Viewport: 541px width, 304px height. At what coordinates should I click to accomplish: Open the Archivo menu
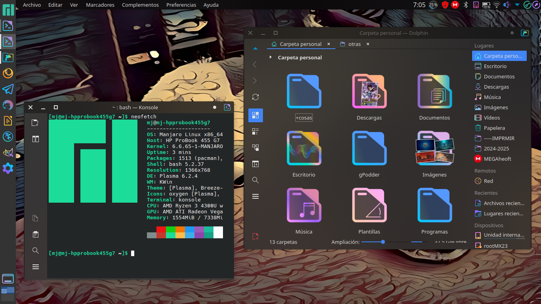pyautogui.click(x=32, y=5)
